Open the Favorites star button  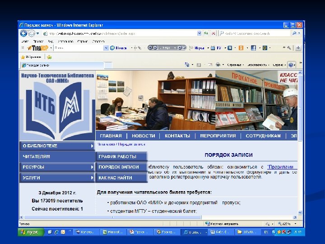pyautogui.click(x=31, y=57)
